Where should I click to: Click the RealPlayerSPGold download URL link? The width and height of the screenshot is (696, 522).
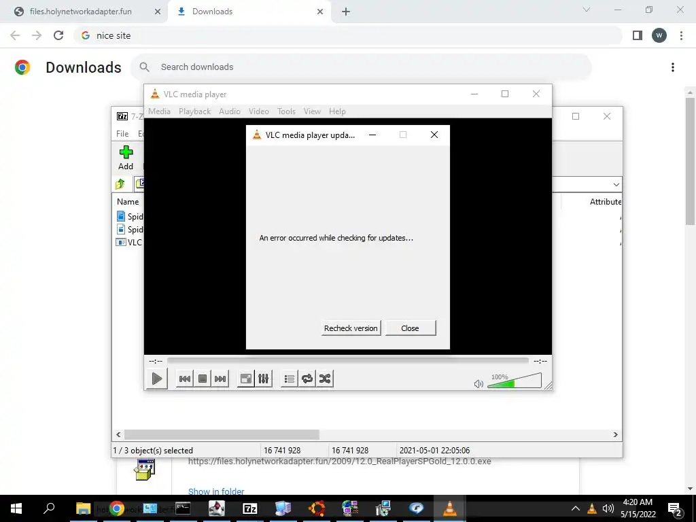(x=340, y=462)
